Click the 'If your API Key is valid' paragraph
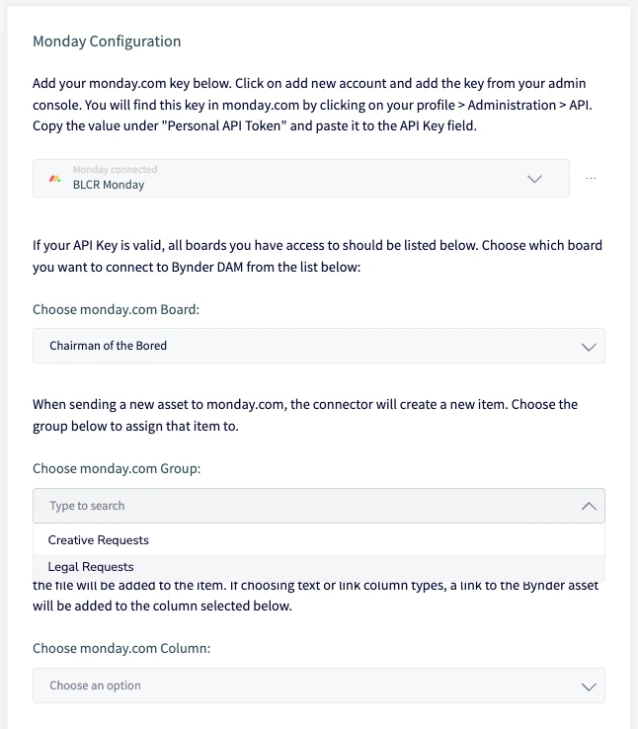 coord(317,256)
